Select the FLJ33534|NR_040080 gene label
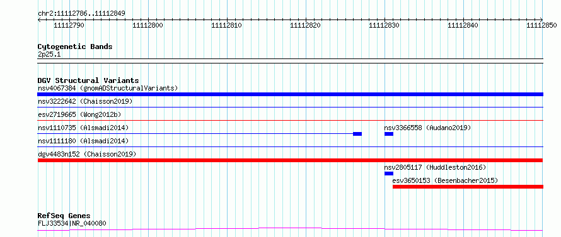 tap(72, 223)
